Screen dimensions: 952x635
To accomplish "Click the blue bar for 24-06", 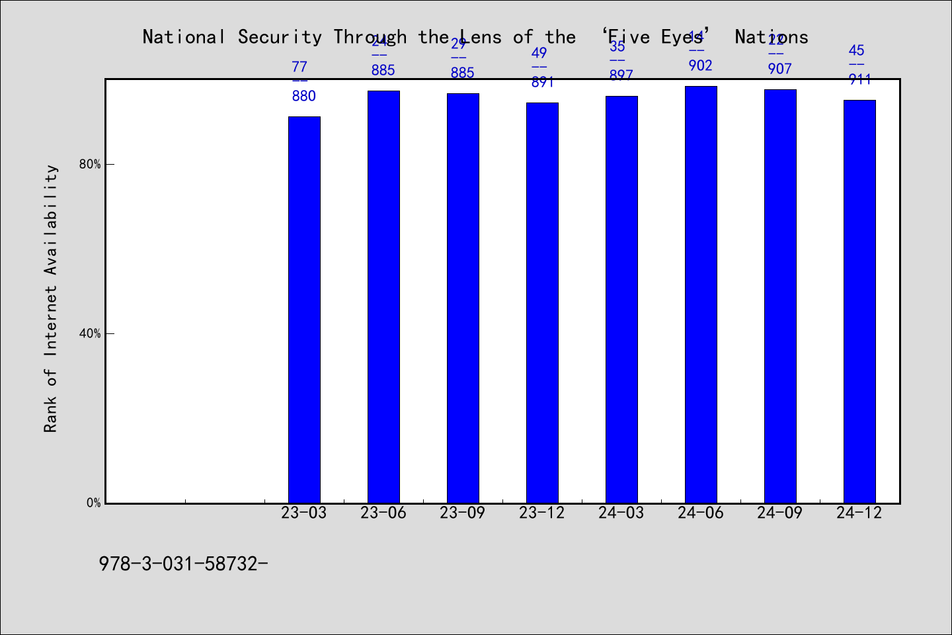I will pyautogui.click(x=701, y=294).
